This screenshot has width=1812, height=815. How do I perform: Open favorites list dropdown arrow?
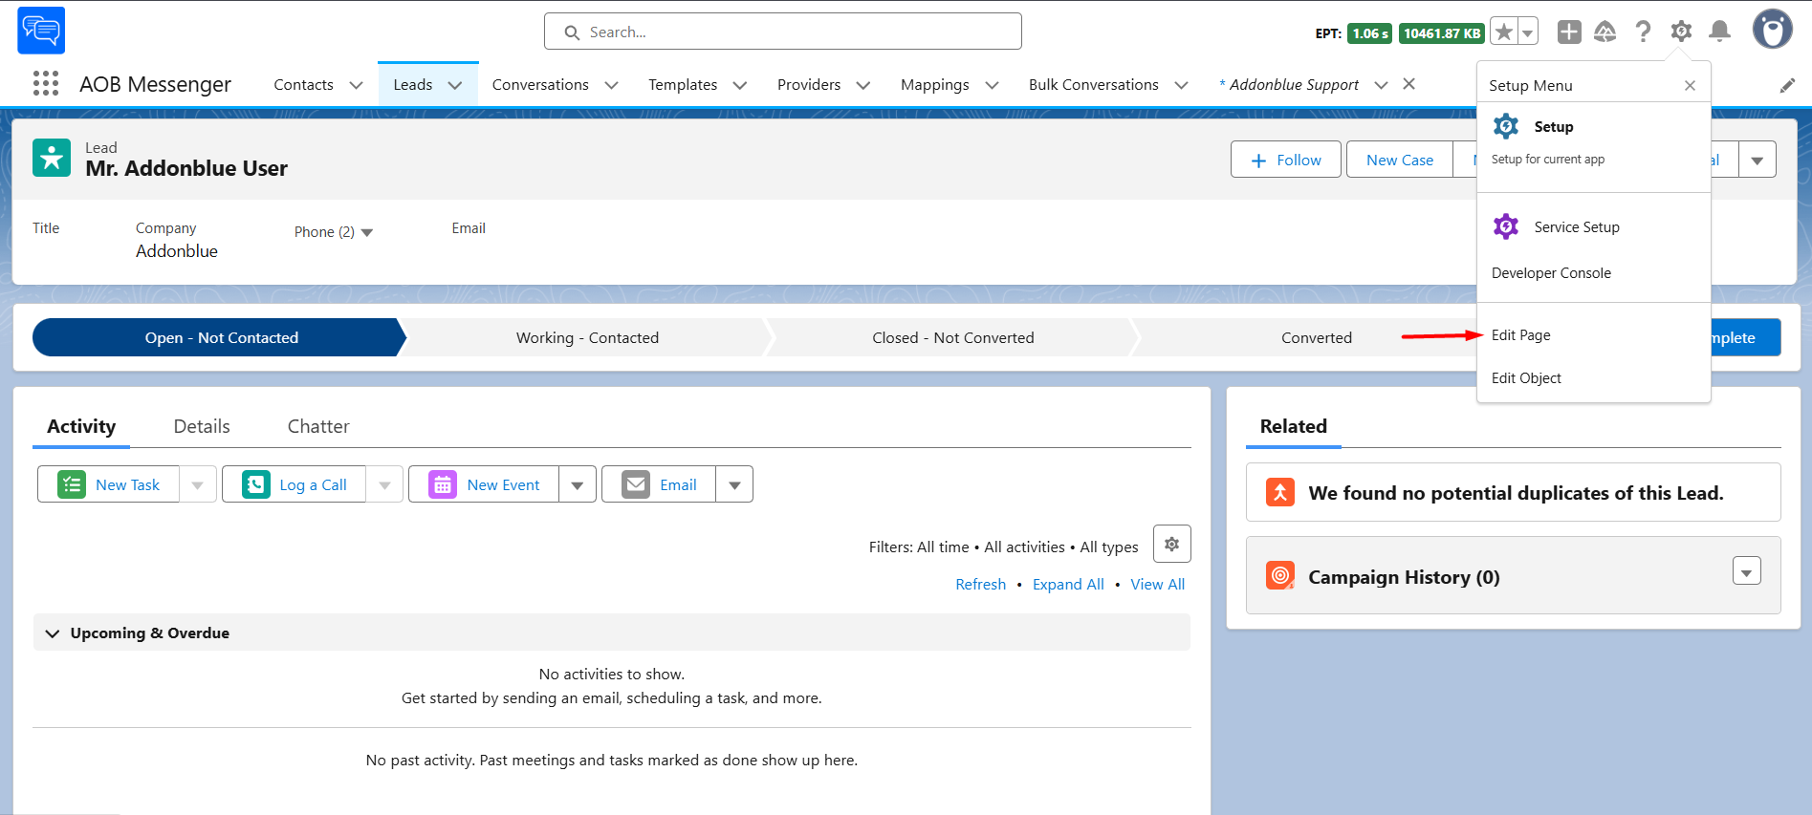tap(1528, 32)
